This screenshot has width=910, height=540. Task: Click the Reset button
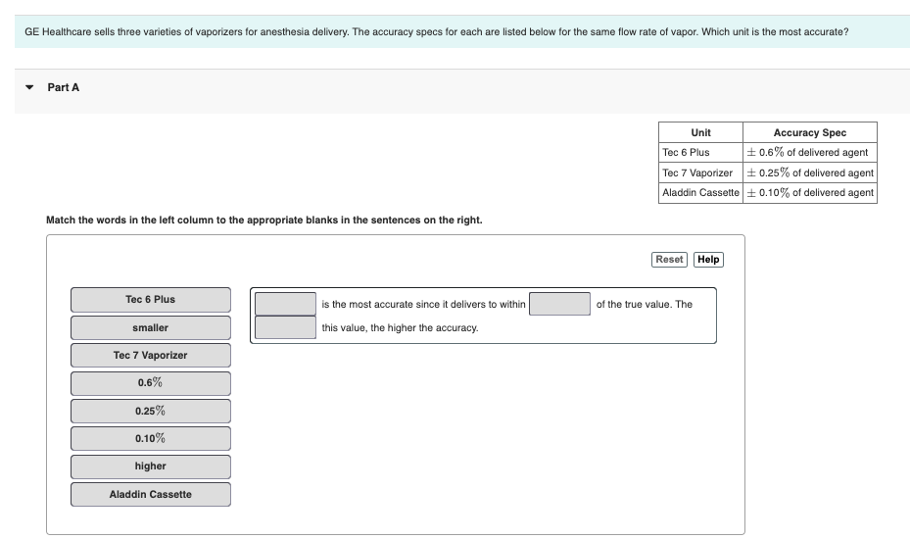tap(669, 260)
